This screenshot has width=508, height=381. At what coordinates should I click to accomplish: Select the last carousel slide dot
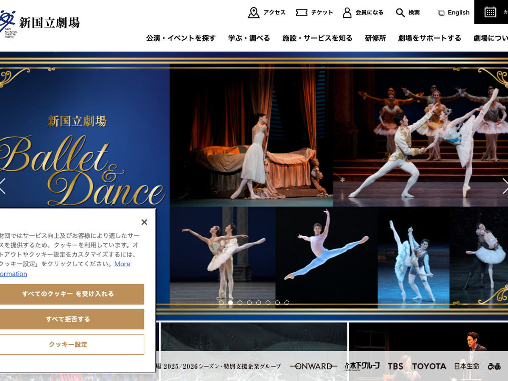pos(287,303)
